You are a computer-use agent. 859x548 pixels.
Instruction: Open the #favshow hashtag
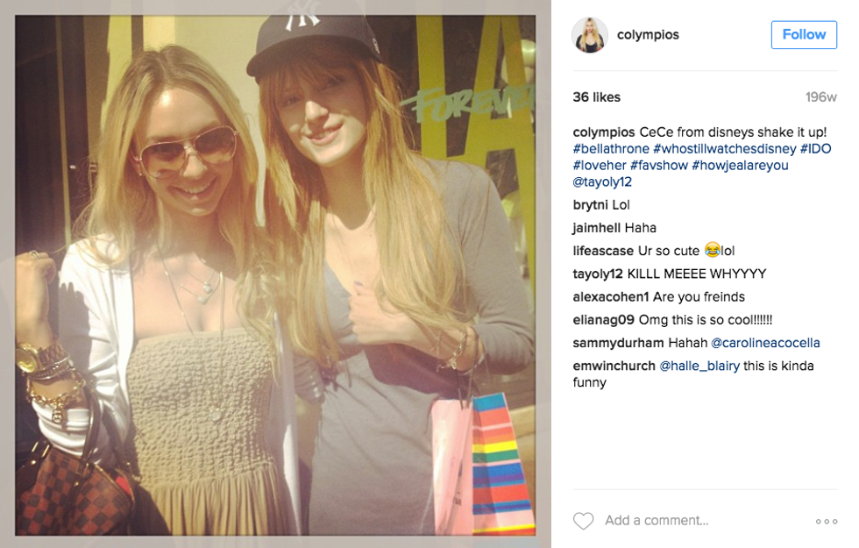658,165
